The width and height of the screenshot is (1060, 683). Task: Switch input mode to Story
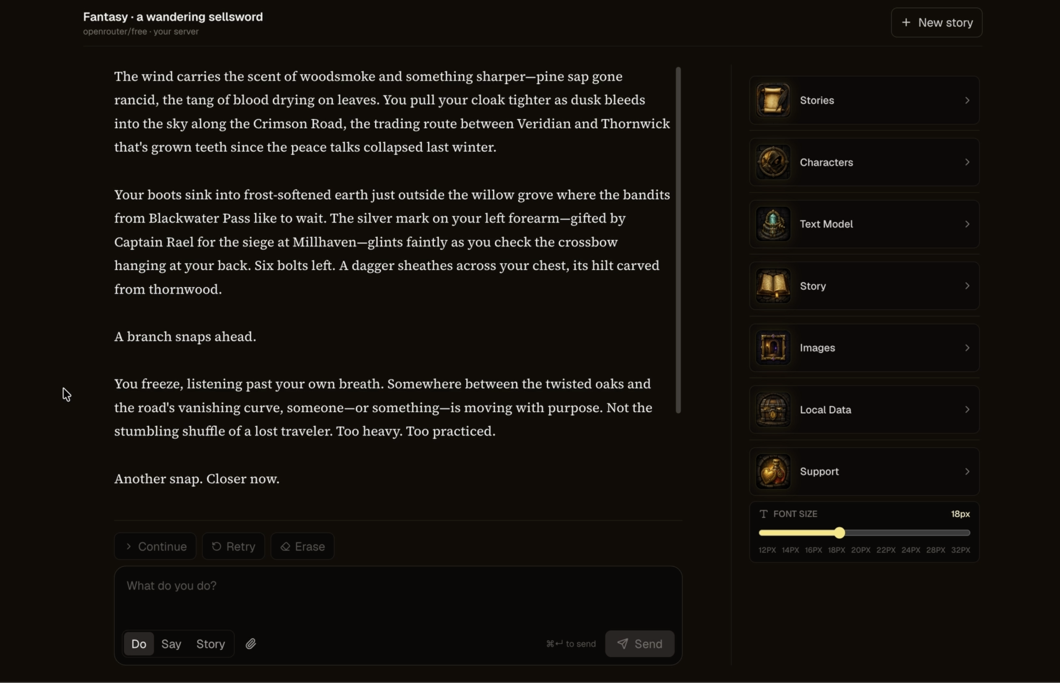tap(211, 644)
